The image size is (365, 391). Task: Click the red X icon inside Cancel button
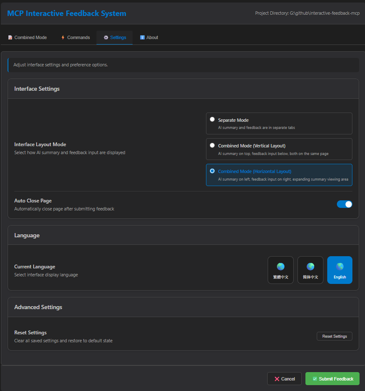click(277, 378)
